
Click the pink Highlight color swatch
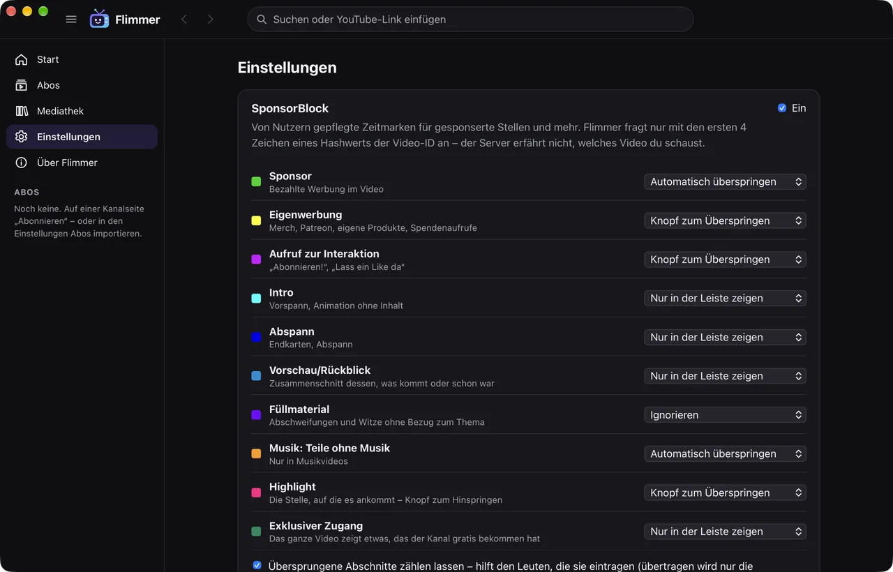click(x=256, y=492)
